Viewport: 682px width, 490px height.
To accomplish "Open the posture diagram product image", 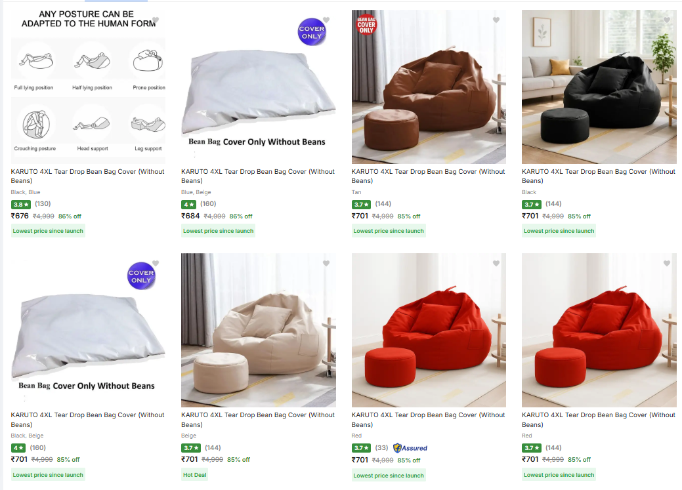I will 88,92.
